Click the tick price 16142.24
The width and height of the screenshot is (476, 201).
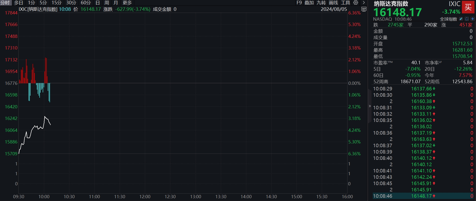[421, 177]
